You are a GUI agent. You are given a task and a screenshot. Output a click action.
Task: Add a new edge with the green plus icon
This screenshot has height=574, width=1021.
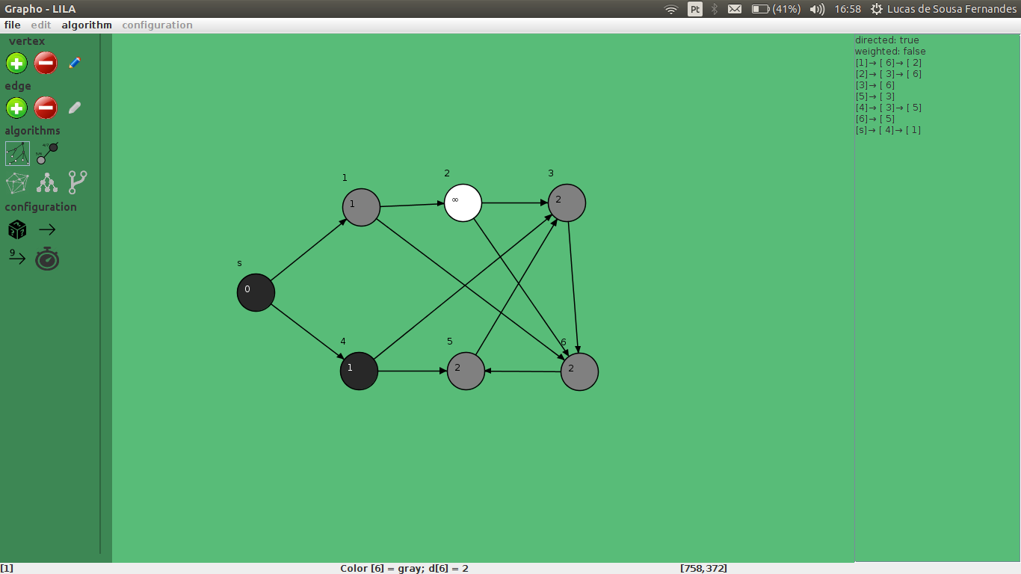[x=16, y=108]
